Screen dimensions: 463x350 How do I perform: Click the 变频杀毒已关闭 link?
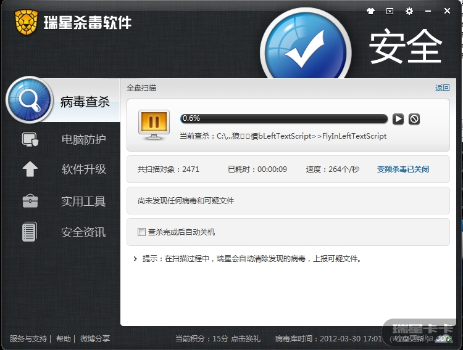[403, 169]
